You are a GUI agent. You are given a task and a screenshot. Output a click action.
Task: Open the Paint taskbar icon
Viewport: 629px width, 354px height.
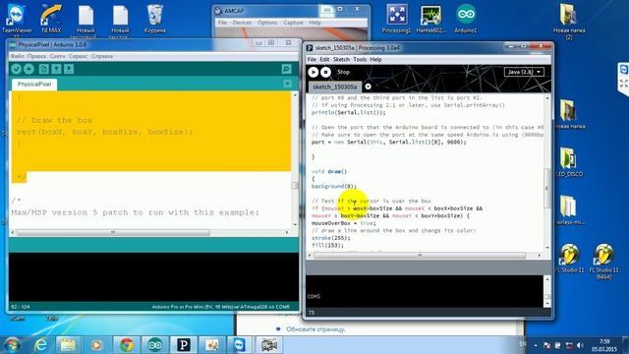pyautogui.click(x=212, y=345)
